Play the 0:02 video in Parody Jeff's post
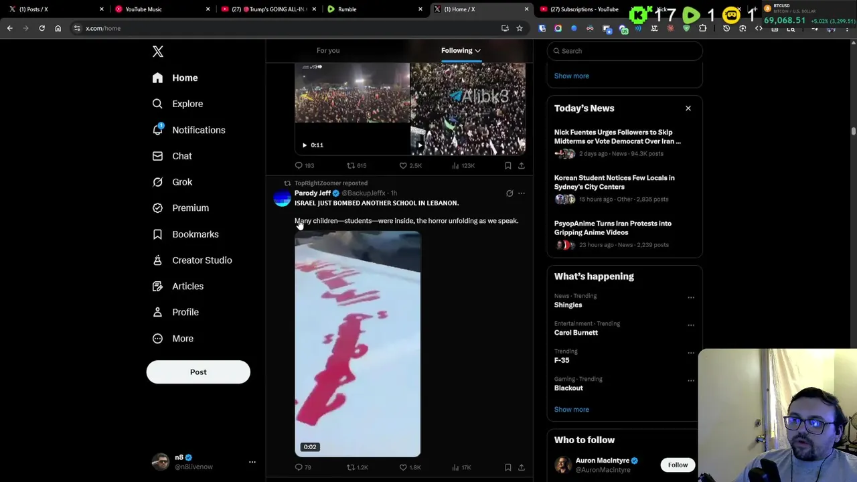This screenshot has height=482, width=857. coord(358,344)
